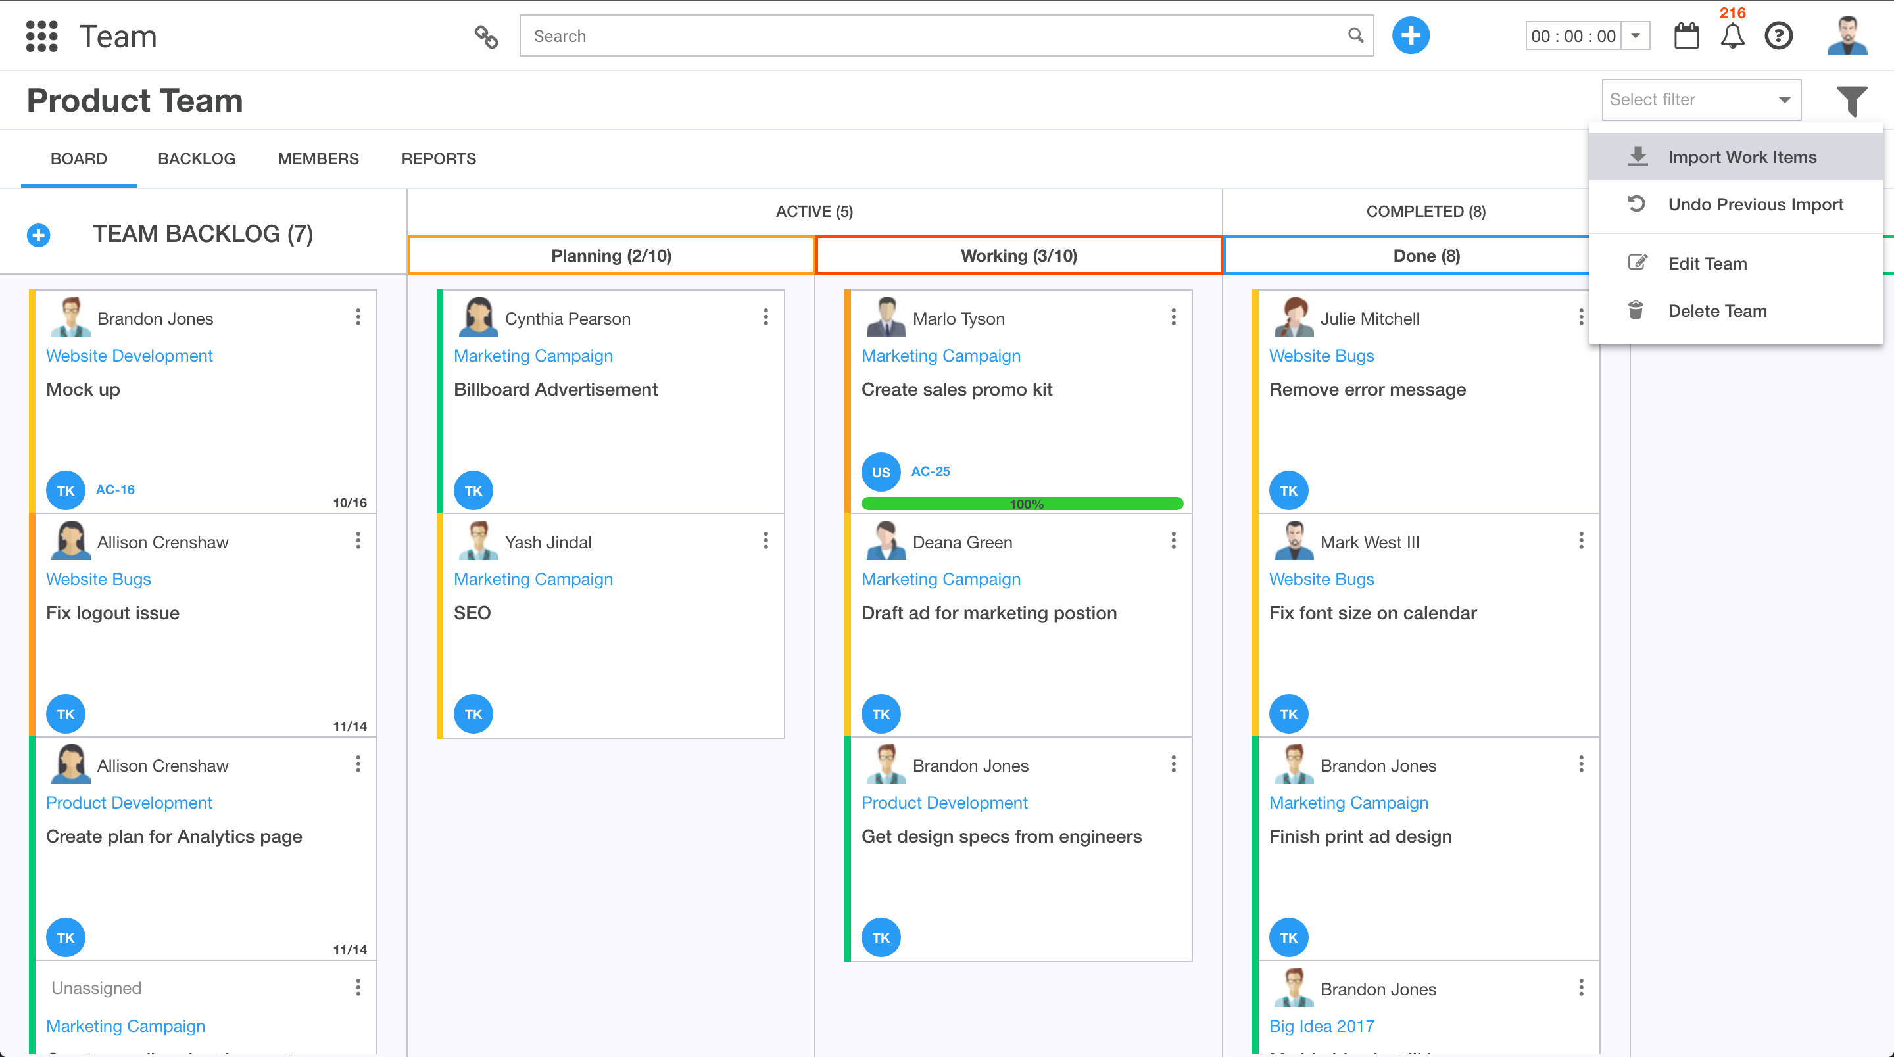Open three-dot menu on Brandon Jones Mock up card
This screenshot has height=1057, width=1894.
pos(358,317)
